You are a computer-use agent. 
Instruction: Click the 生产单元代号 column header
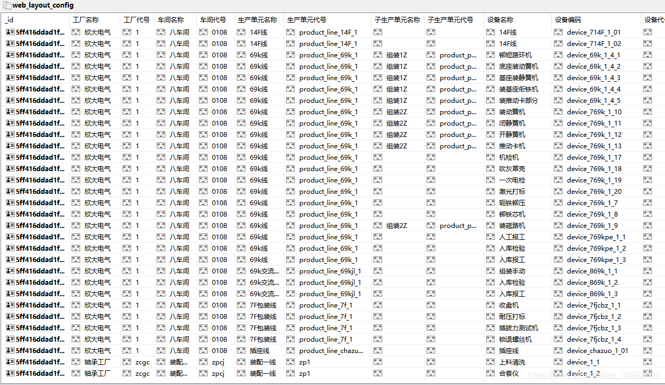[x=328, y=20]
